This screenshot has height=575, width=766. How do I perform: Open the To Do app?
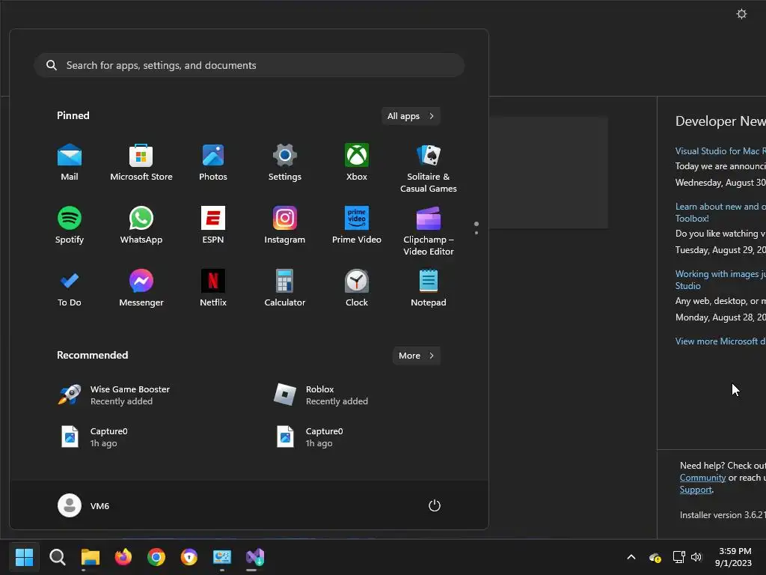tap(70, 288)
